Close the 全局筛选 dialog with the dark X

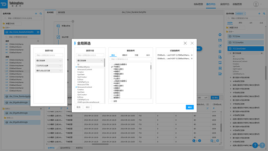click(185, 43)
